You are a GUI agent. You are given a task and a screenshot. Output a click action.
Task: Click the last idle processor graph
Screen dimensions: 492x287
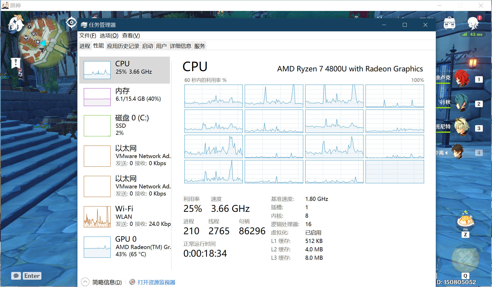(395, 172)
